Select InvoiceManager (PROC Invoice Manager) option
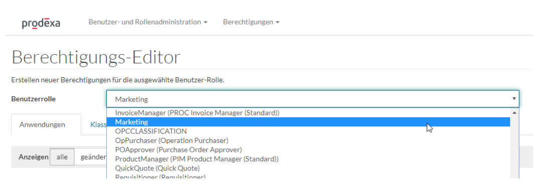The image size is (534, 196). (x=308, y=113)
